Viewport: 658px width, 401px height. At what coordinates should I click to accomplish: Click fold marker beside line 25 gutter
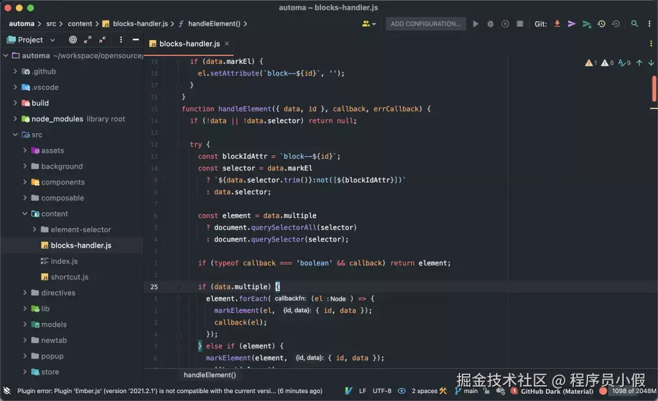click(x=179, y=287)
